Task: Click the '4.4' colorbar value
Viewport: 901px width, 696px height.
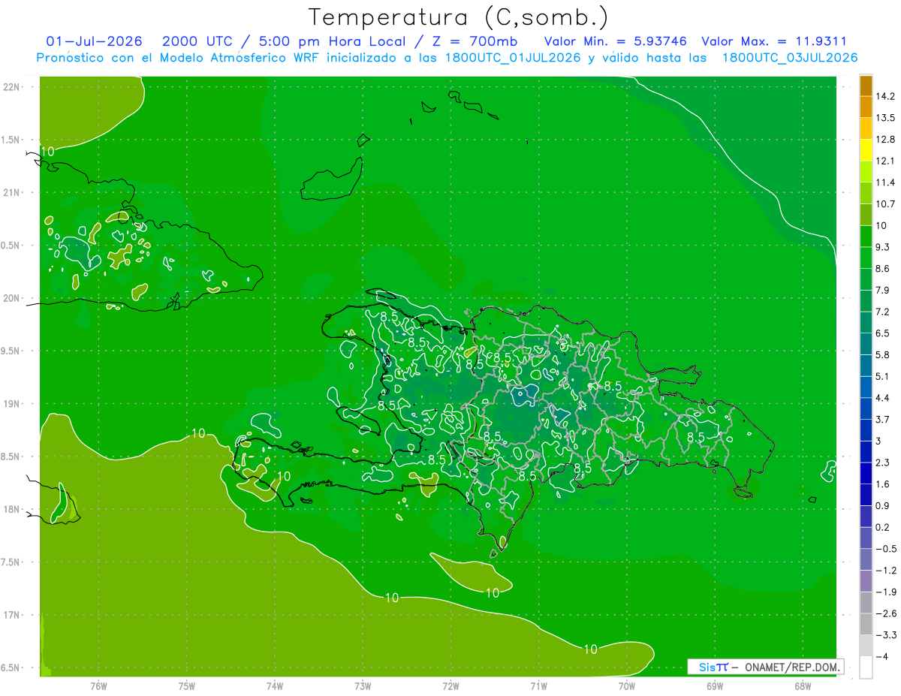Action: (882, 397)
